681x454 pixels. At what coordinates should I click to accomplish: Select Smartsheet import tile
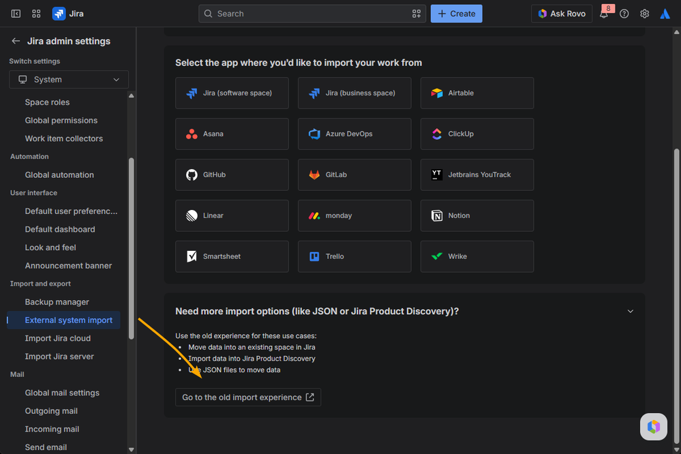tap(232, 256)
